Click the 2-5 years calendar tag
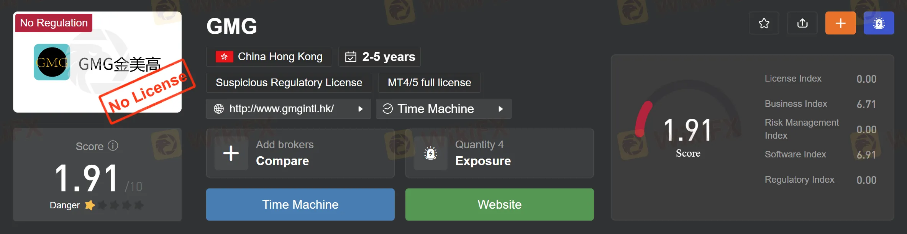 click(379, 57)
